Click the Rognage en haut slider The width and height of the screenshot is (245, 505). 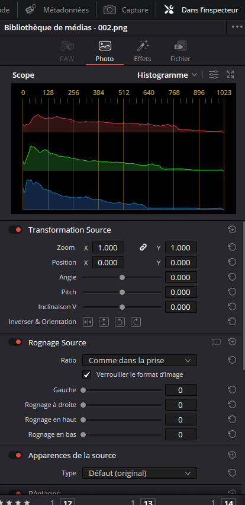point(122,420)
